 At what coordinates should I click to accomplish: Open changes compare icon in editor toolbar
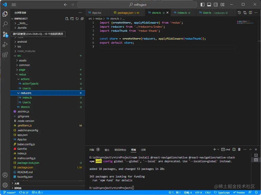(x=245, y=13)
